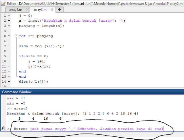Click the 'disp(y(1:j));' statement
184x140 pixels.
(34, 82)
